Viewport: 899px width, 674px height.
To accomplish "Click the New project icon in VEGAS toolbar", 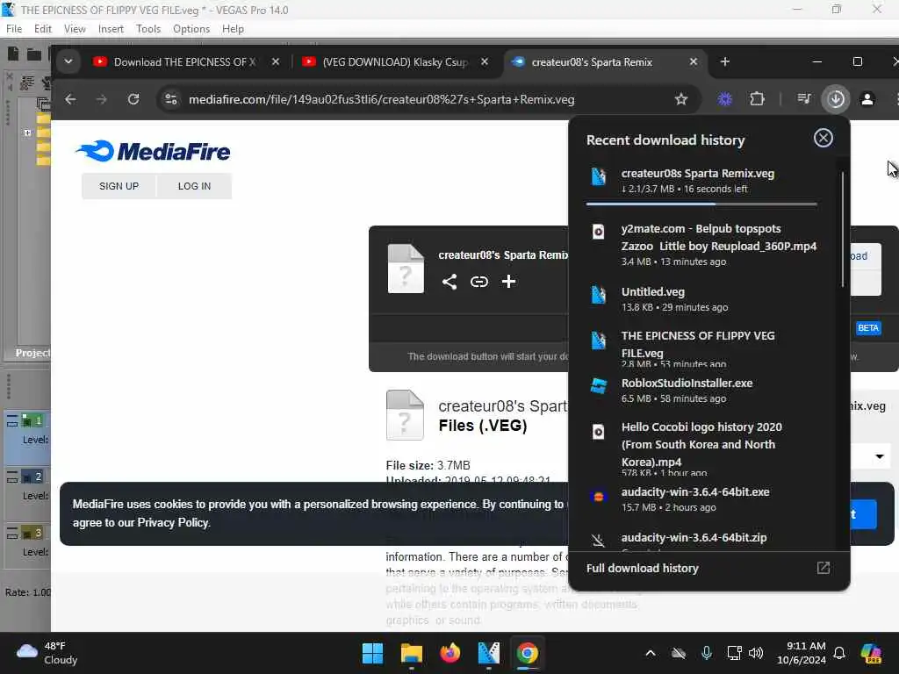I will (x=12, y=54).
